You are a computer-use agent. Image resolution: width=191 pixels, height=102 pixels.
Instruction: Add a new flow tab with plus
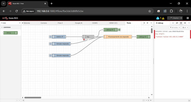148,23
